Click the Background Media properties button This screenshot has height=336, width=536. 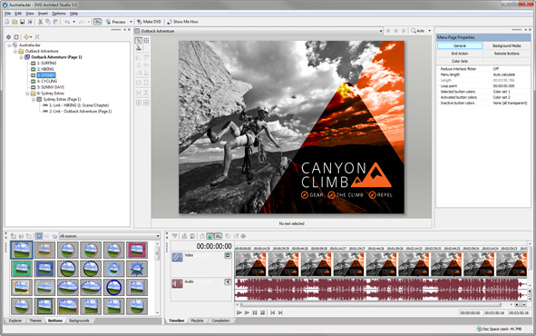[507, 45]
